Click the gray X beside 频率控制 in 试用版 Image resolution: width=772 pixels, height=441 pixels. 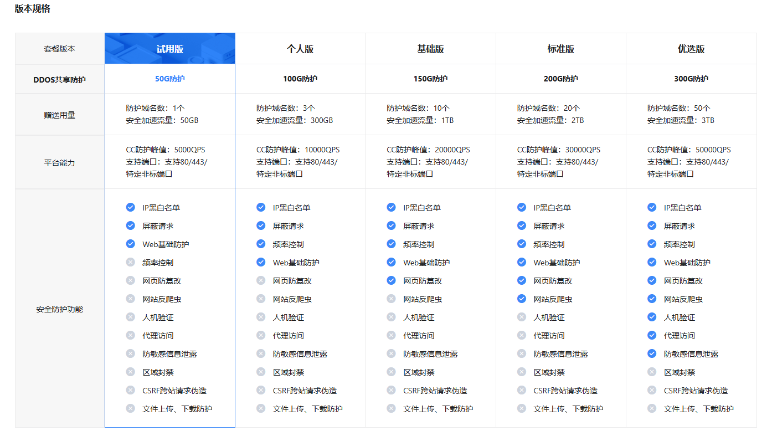tap(131, 262)
